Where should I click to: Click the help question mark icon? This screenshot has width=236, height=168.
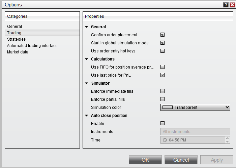226,5
